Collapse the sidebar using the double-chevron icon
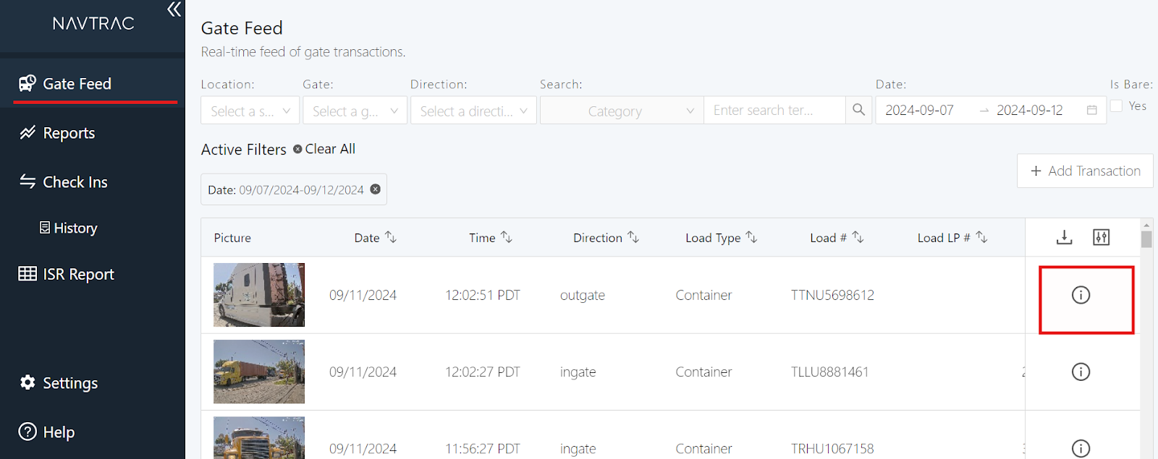Viewport: 1158px width, 459px height. [x=174, y=10]
